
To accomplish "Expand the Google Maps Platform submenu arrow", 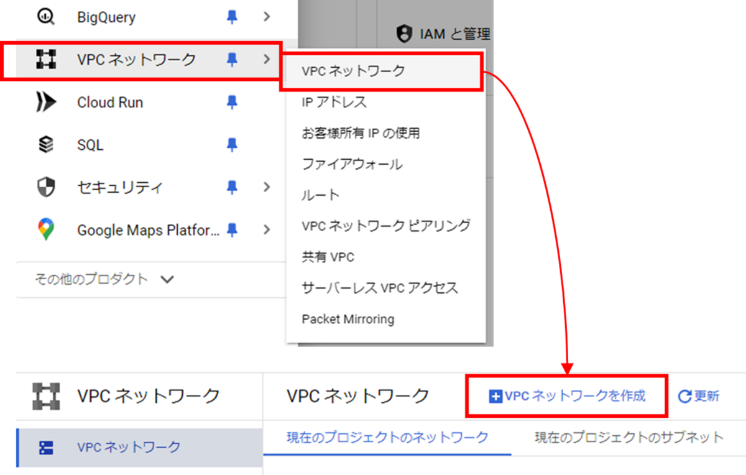I will (267, 230).
